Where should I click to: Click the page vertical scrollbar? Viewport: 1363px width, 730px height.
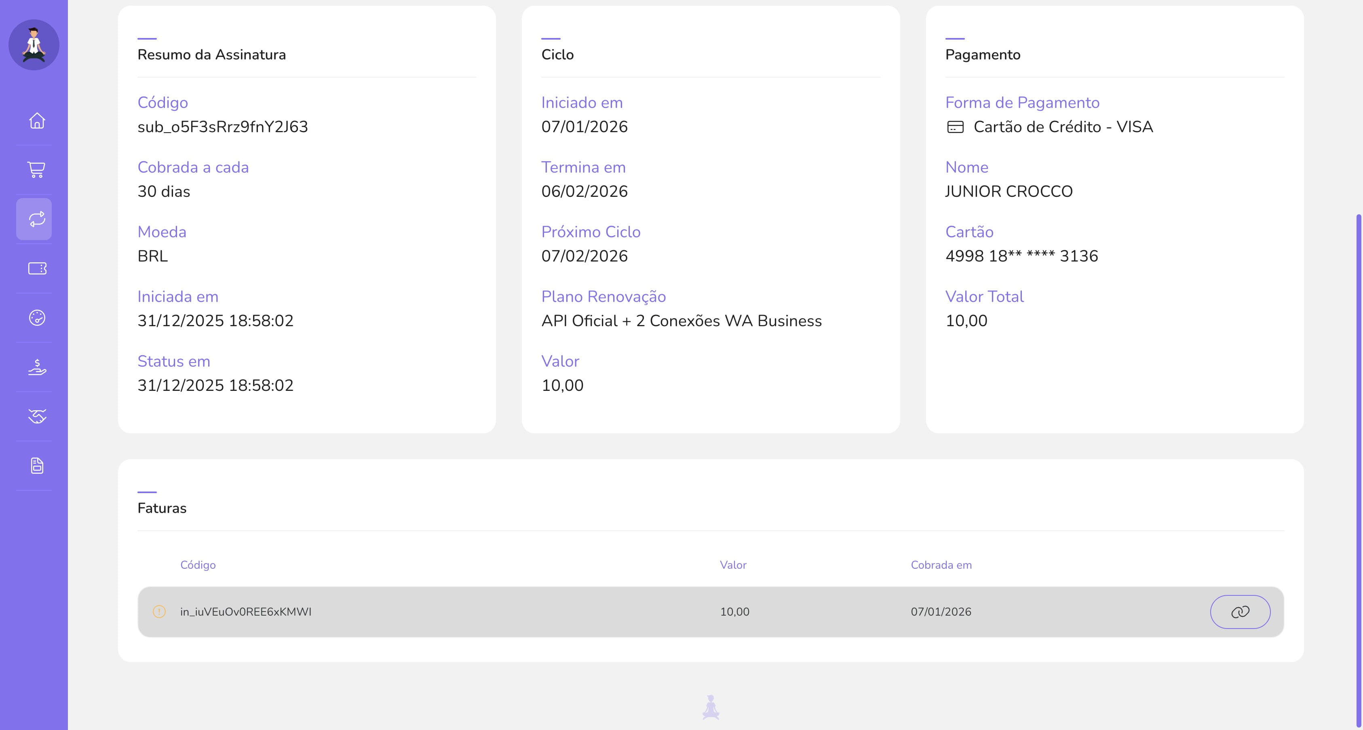[x=1359, y=471]
